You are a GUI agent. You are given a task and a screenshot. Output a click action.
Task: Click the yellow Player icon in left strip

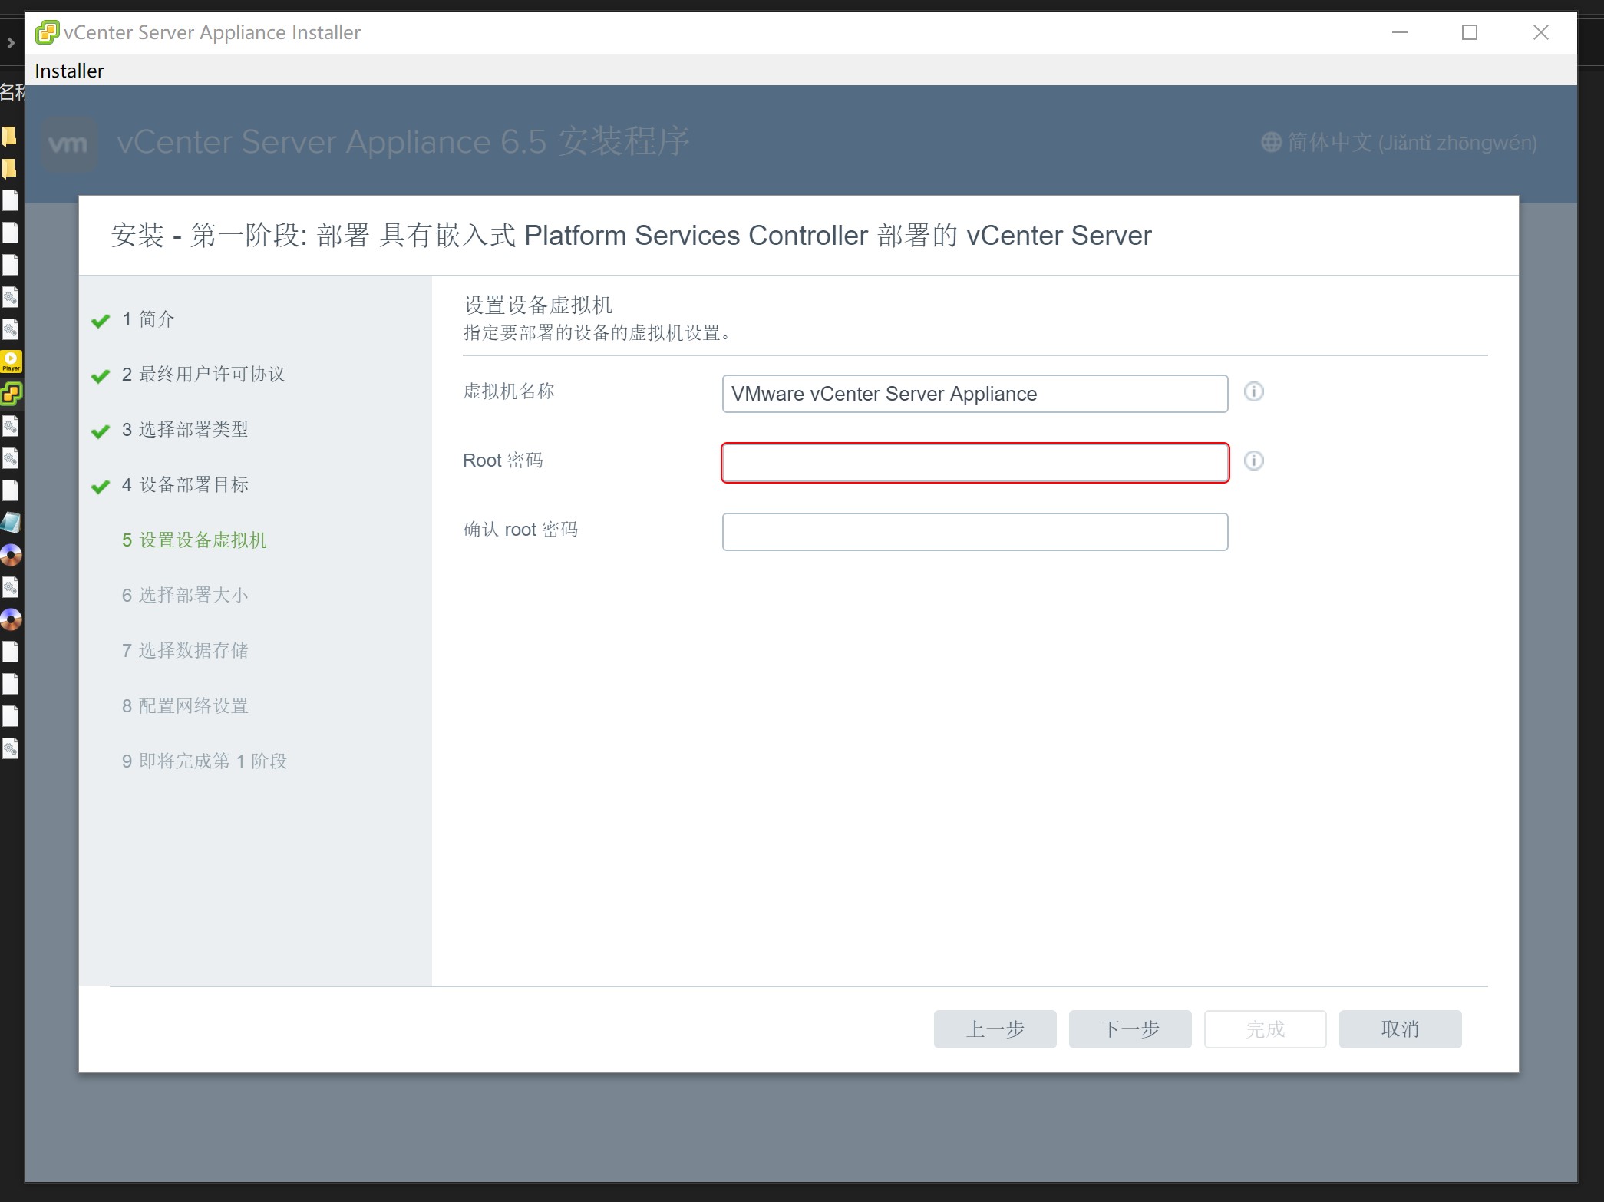pos(12,362)
